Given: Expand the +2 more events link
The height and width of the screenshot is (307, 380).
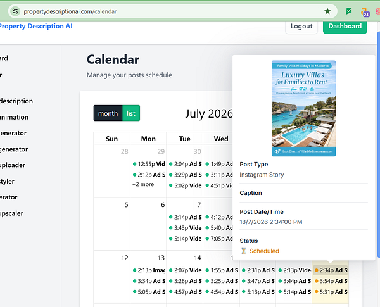Looking at the screenshot, I should click(143, 184).
